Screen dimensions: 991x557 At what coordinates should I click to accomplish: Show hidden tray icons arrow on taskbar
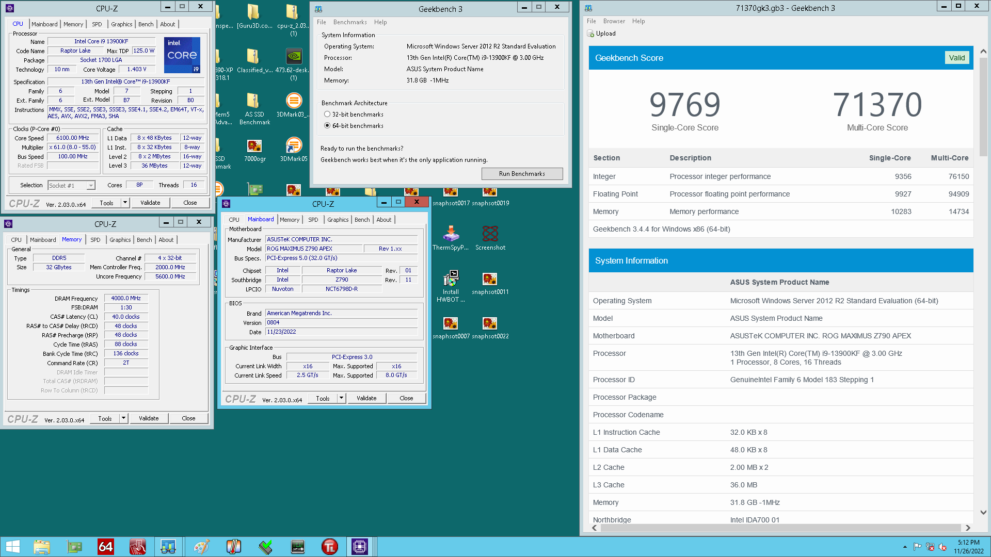(x=905, y=547)
